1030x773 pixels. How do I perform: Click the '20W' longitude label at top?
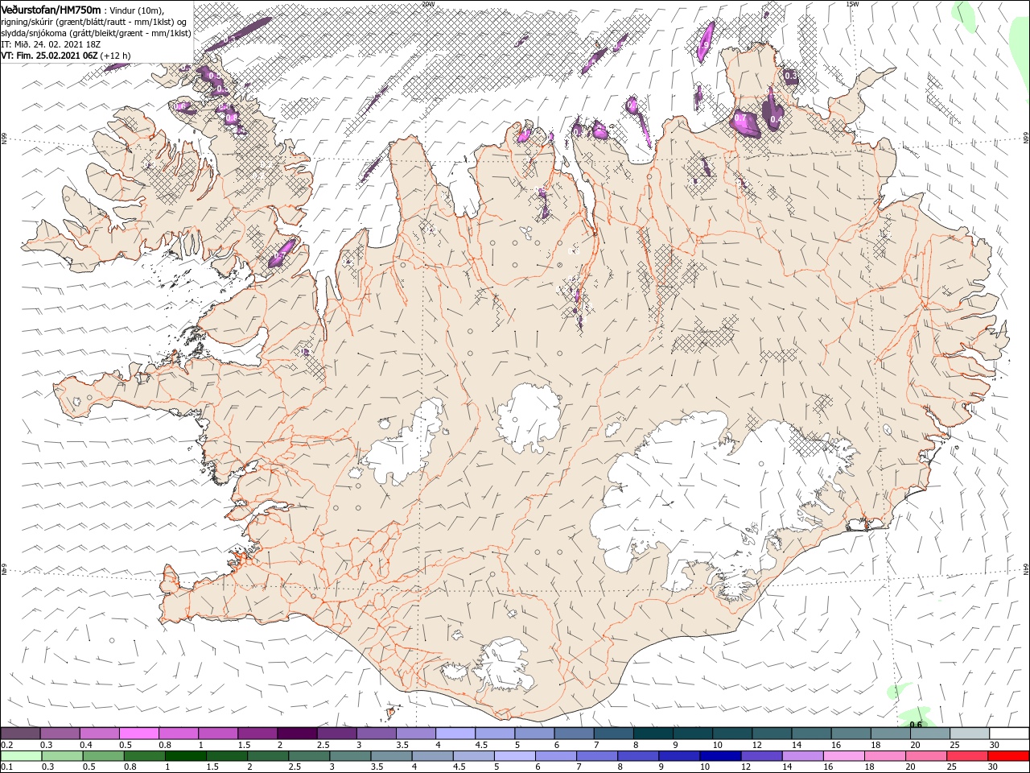coord(427,3)
